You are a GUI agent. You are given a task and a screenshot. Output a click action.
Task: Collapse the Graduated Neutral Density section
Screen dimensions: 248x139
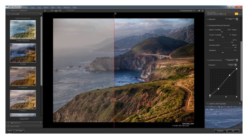click(x=207, y=25)
